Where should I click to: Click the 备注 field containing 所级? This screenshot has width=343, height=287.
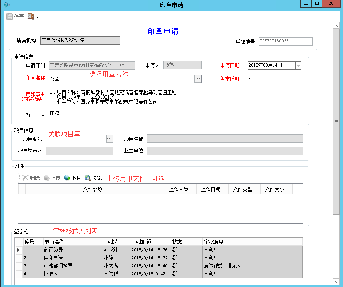click(175, 114)
